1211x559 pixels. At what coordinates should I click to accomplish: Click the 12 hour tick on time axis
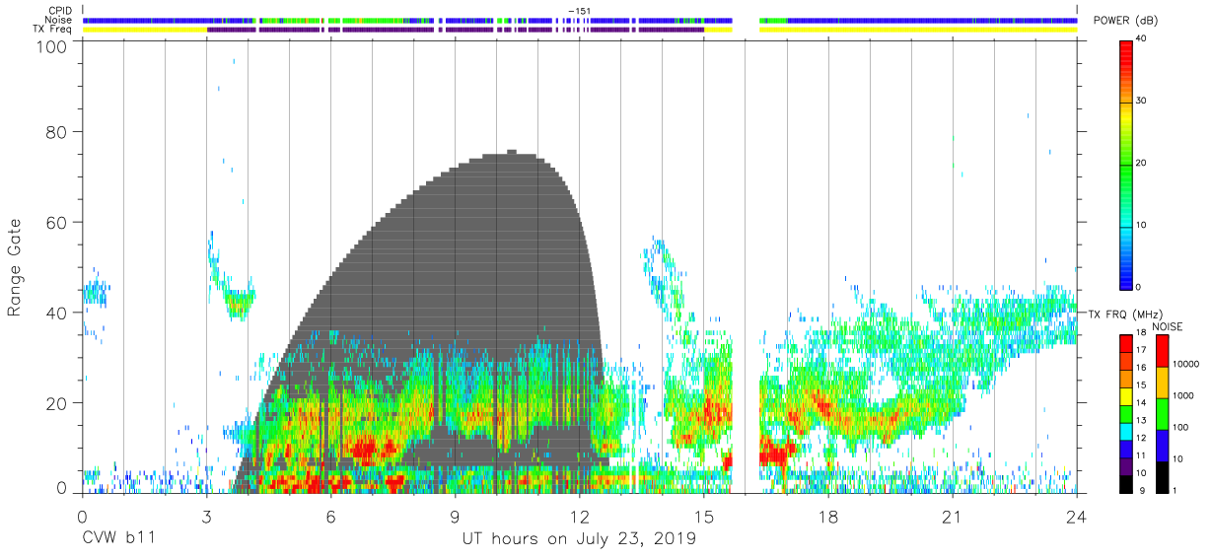580,517
